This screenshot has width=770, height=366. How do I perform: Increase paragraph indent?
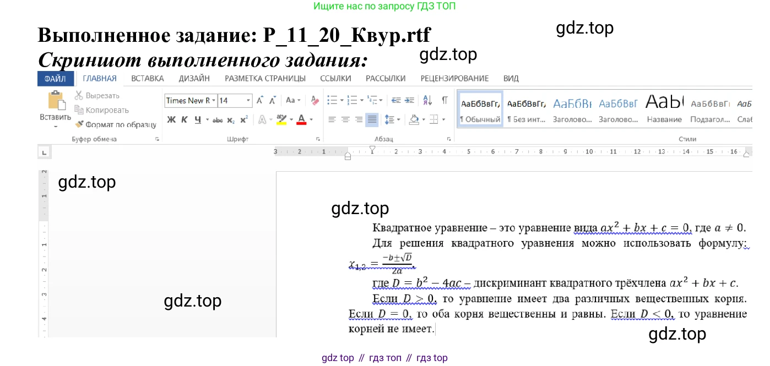(409, 100)
